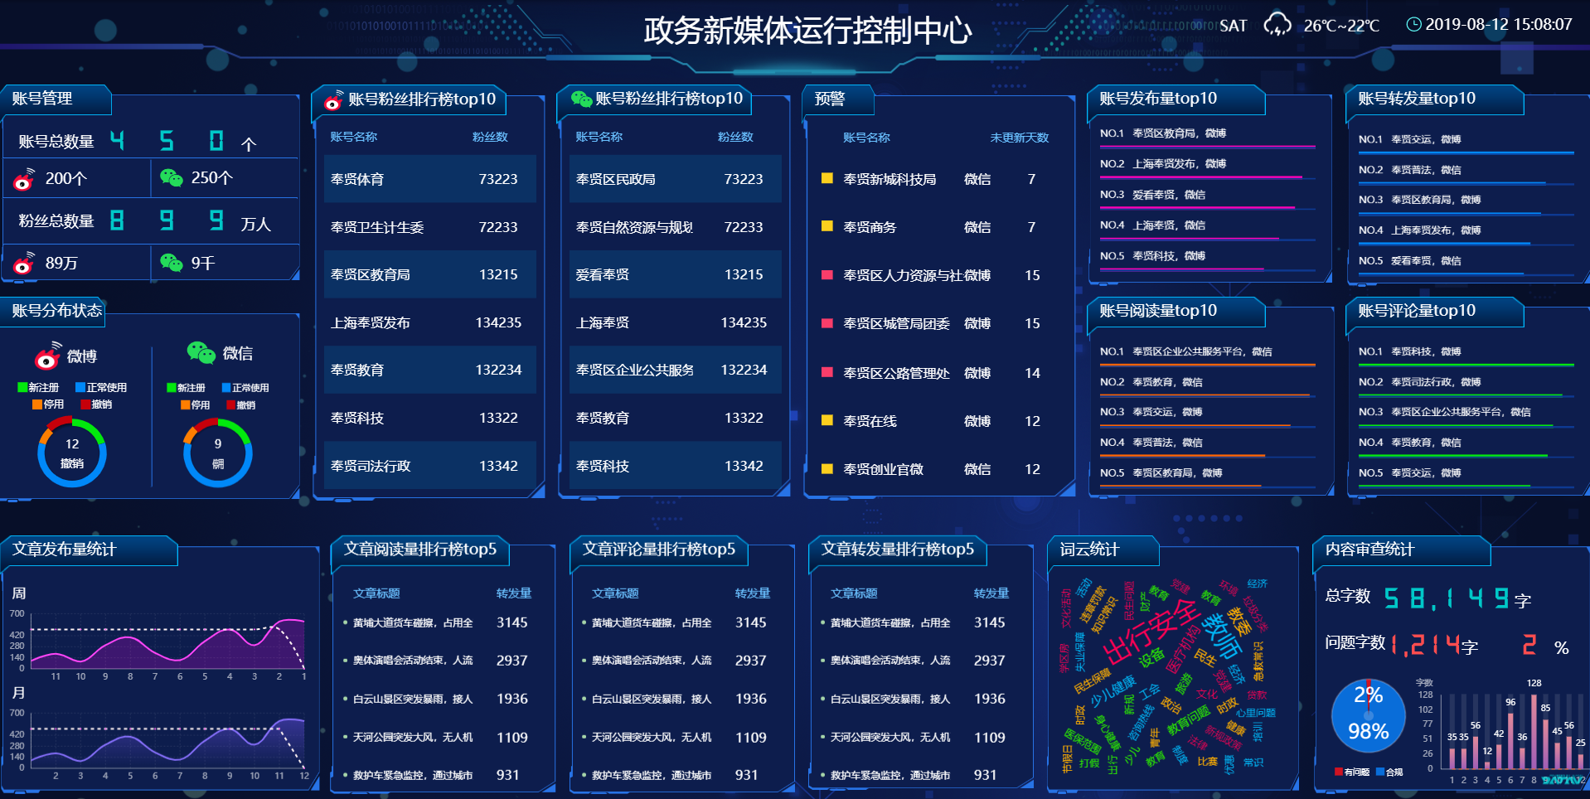Image resolution: width=1590 pixels, height=799 pixels.
Task: Click the blue 98% pie chart
Action: [1368, 714]
